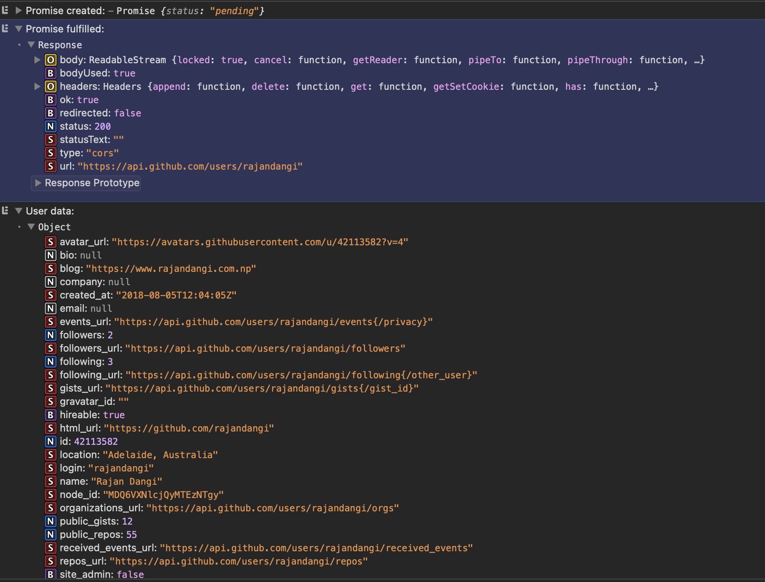Expand the body ReadableStream property

point(37,60)
